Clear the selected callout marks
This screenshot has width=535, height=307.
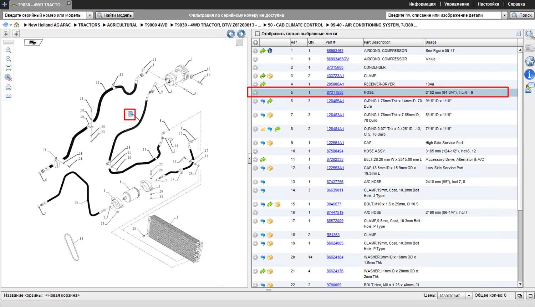tap(9, 77)
